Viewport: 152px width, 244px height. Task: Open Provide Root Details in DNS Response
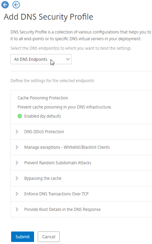[x=62, y=210]
